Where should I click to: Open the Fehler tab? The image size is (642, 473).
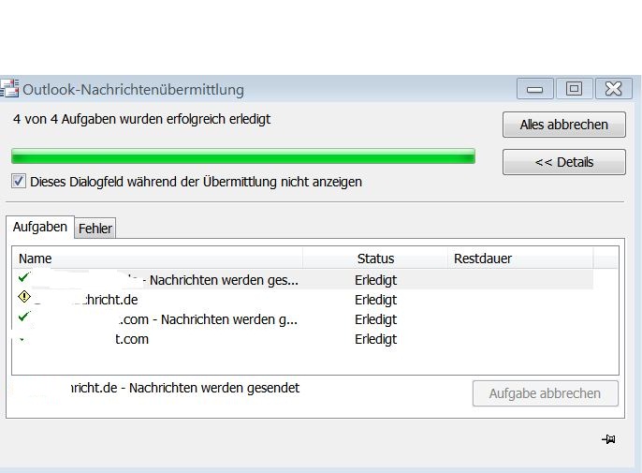click(x=95, y=229)
